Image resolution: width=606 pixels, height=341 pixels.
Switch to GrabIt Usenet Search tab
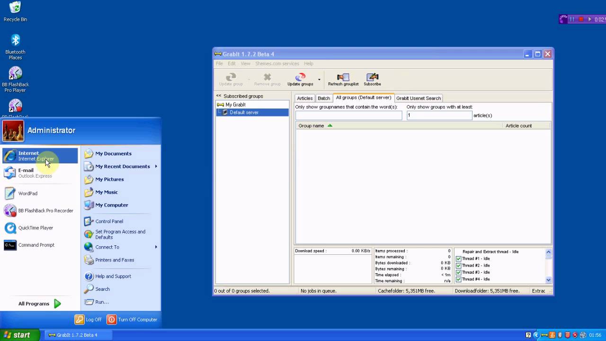[419, 98]
